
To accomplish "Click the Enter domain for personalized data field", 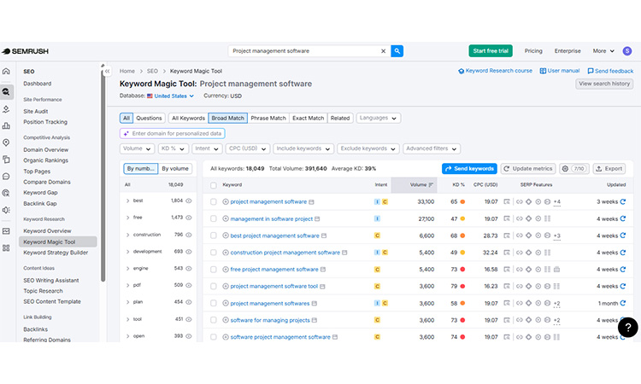I will pyautogui.click(x=172, y=133).
